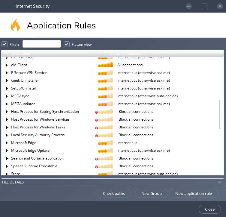Click 'Internet out' text for Microsoft Edge
This screenshot has width=226, height=217.
click(127, 142)
